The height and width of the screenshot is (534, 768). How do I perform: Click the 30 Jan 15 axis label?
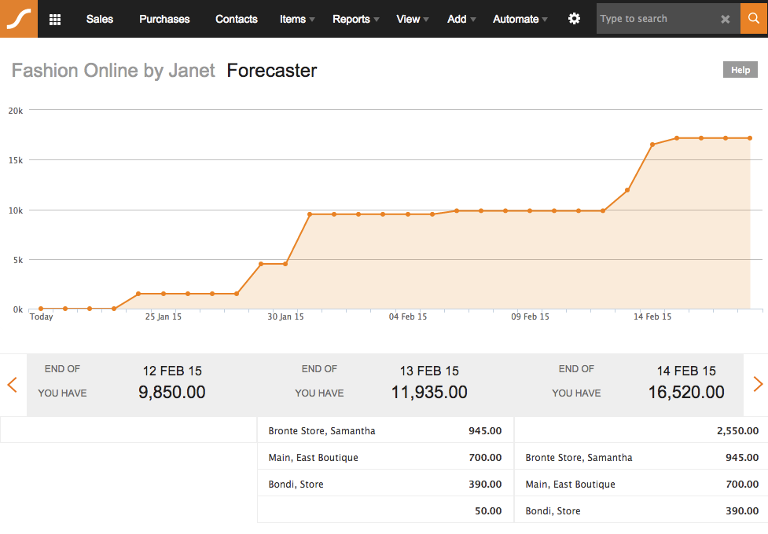pyautogui.click(x=285, y=316)
